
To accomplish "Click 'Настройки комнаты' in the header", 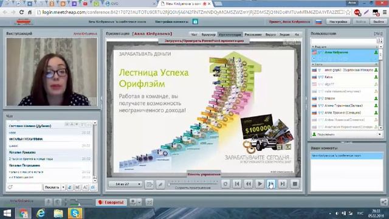I will [171, 22].
